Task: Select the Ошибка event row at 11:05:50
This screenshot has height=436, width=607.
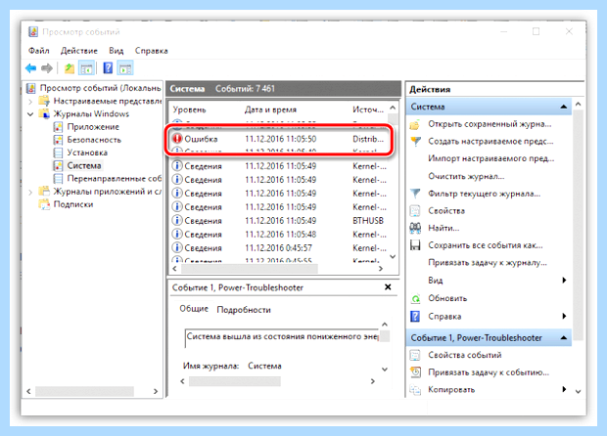Action: [279, 139]
